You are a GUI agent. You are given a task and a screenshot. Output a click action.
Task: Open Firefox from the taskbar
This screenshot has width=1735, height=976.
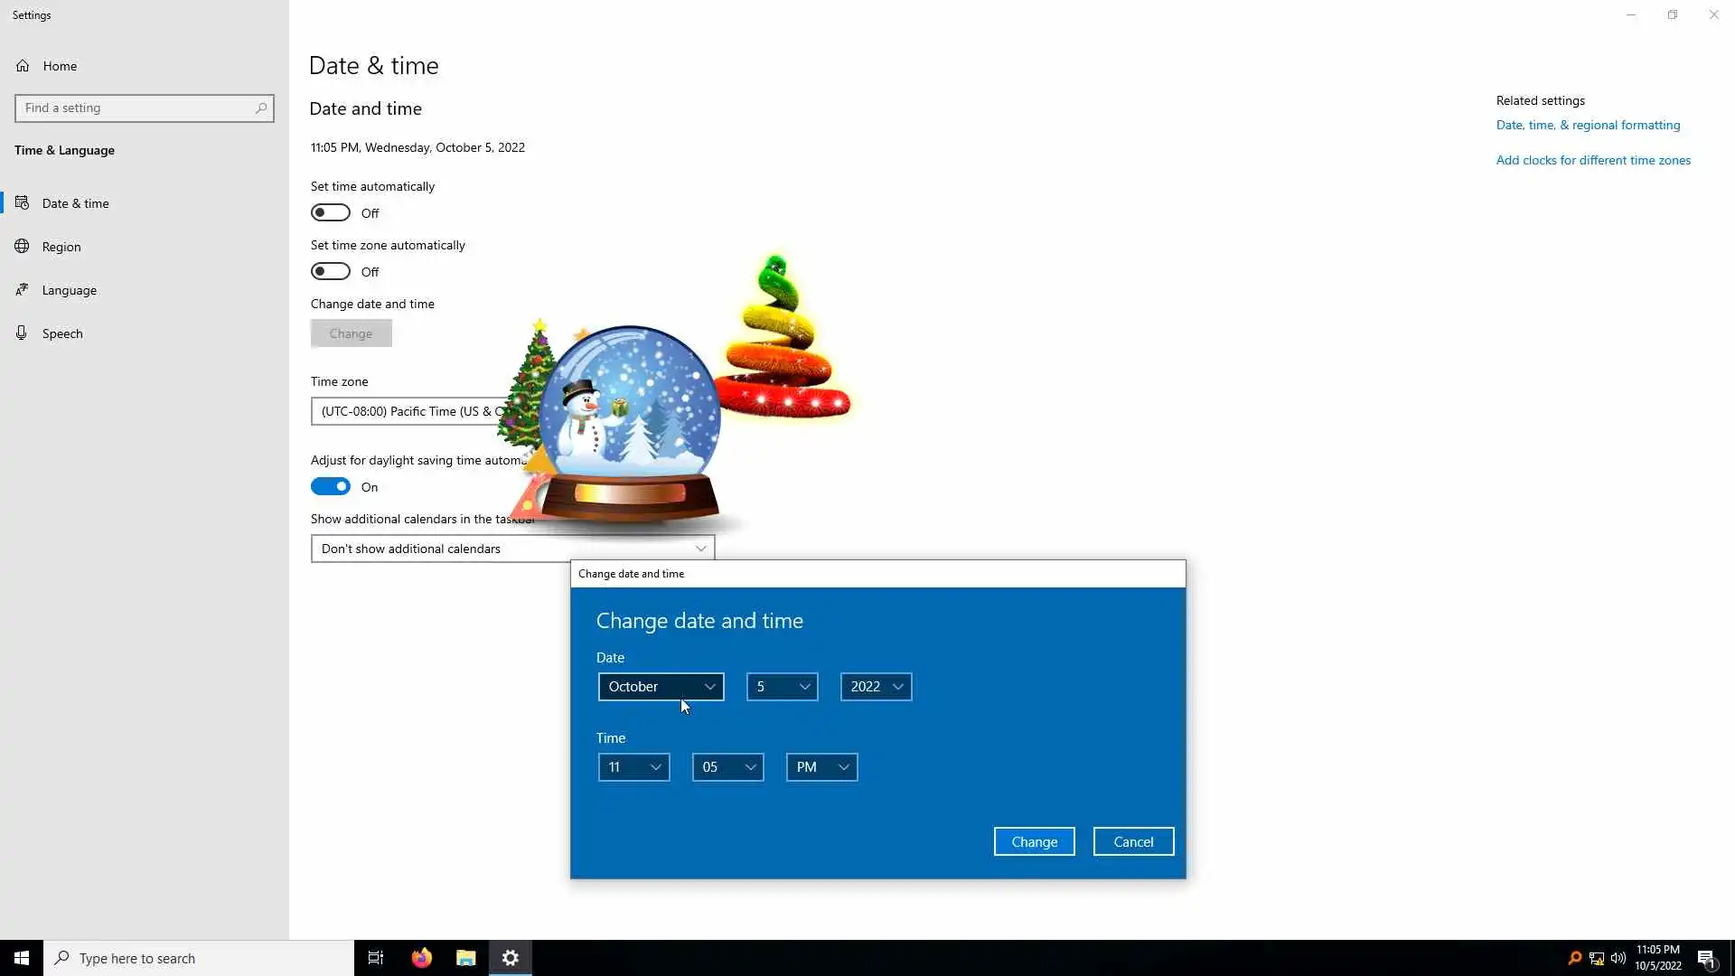pos(422,958)
